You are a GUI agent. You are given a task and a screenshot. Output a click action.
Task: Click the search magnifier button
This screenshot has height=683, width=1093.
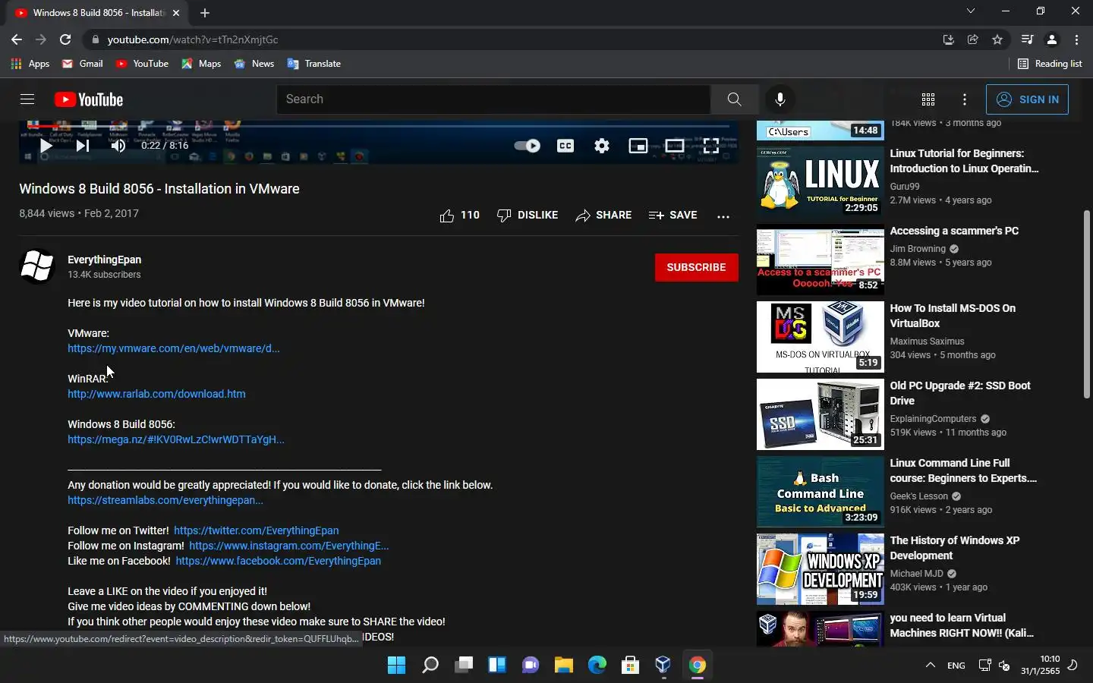coord(734,99)
